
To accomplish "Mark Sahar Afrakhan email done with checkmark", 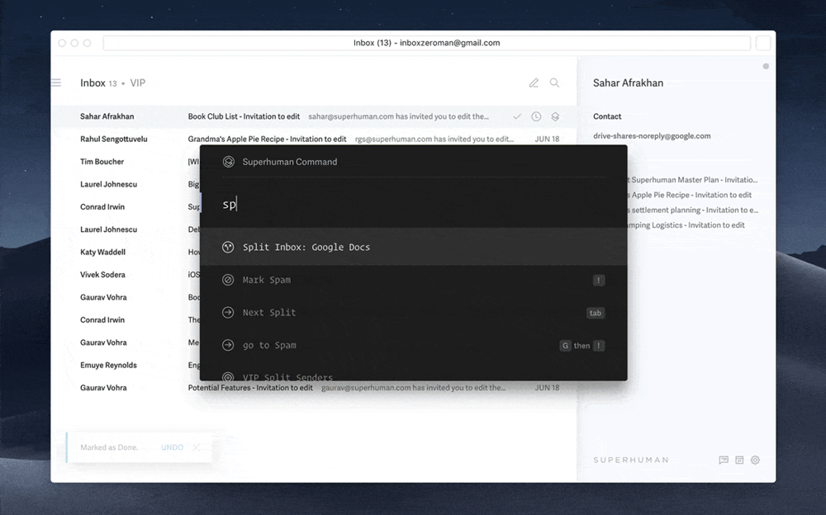I will click(x=517, y=116).
